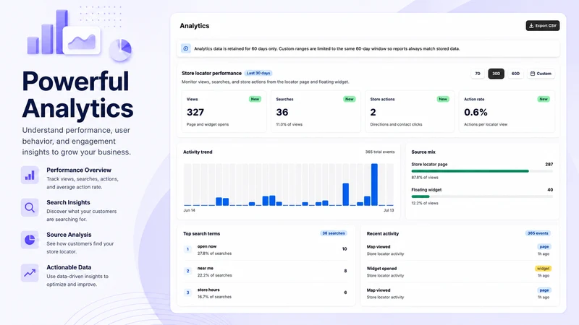Click the Widget opened activity entry
This screenshot has width=579, height=325.
pyautogui.click(x=459, y=272)
